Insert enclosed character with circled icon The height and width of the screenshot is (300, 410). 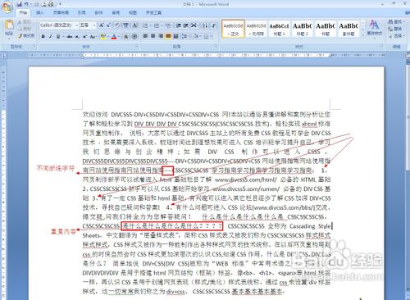click(x=134, y=36)
